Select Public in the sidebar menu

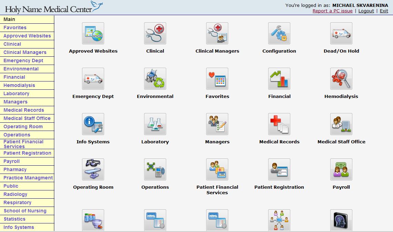pos(27,186)
